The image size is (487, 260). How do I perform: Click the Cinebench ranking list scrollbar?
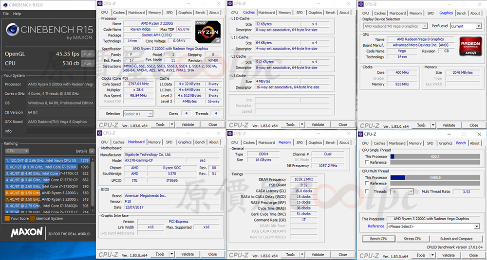[92, 186]
